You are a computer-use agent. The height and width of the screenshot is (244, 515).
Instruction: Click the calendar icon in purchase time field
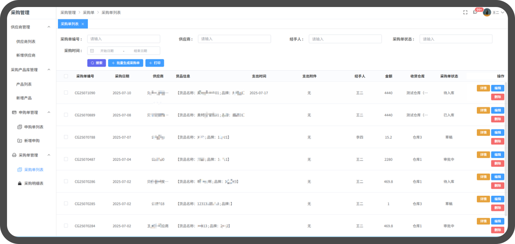click(92, 51)
